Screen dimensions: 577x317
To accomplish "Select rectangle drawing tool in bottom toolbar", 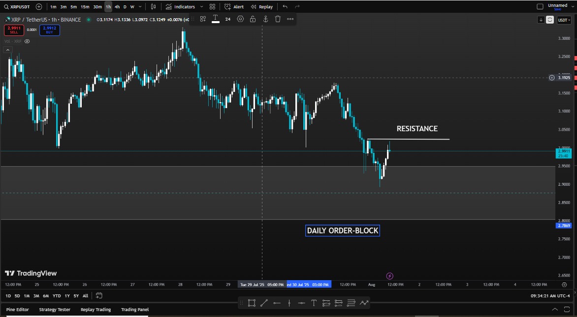I will click(x=252, y=303).
